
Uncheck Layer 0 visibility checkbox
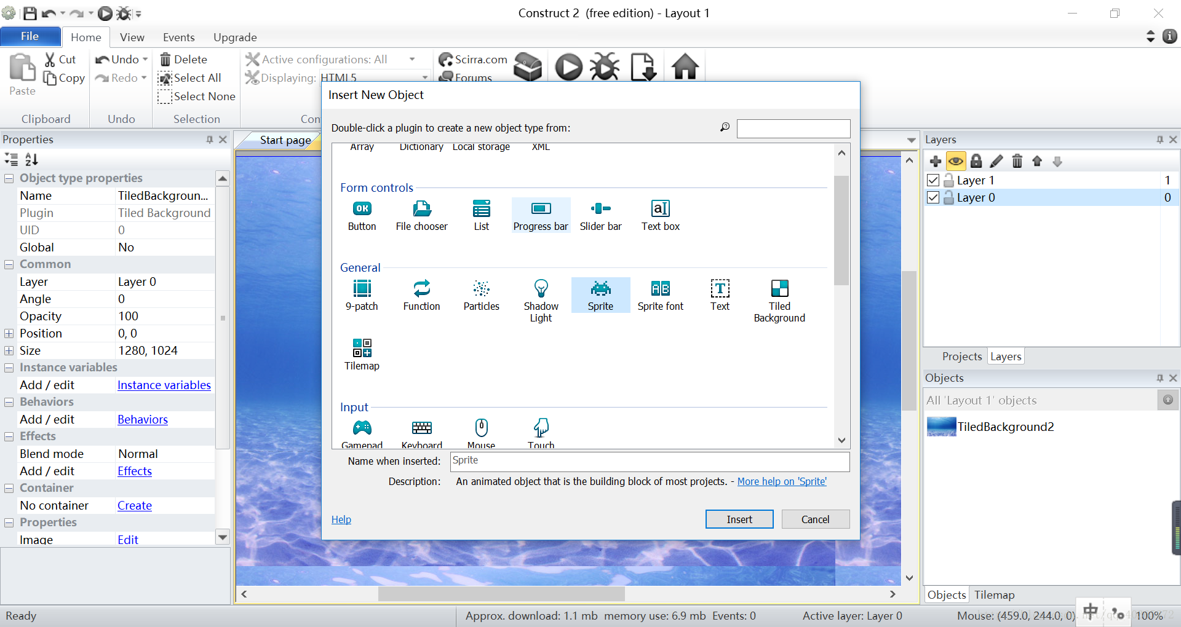[x=933, y=197]
